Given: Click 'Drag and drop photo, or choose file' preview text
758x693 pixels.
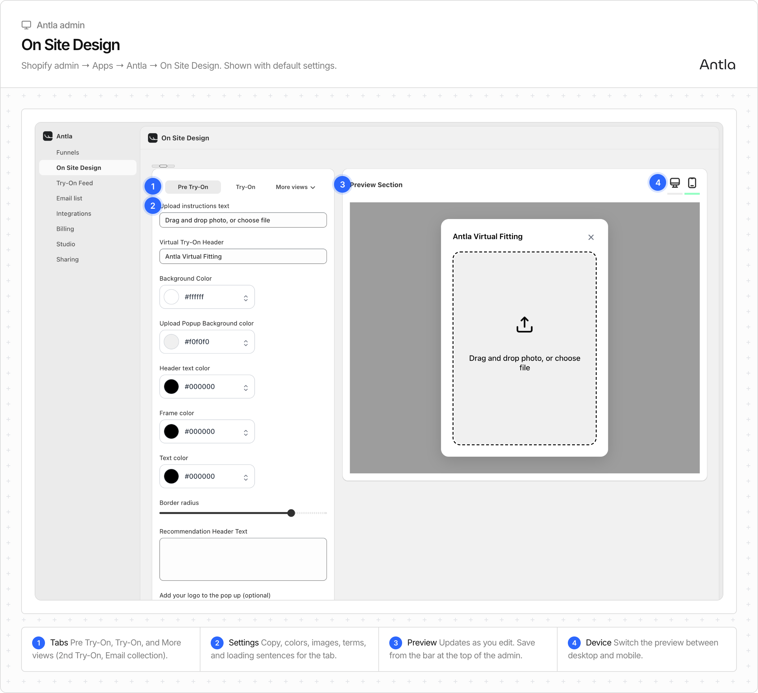Looking at the screenshot, I should (524, 363).
